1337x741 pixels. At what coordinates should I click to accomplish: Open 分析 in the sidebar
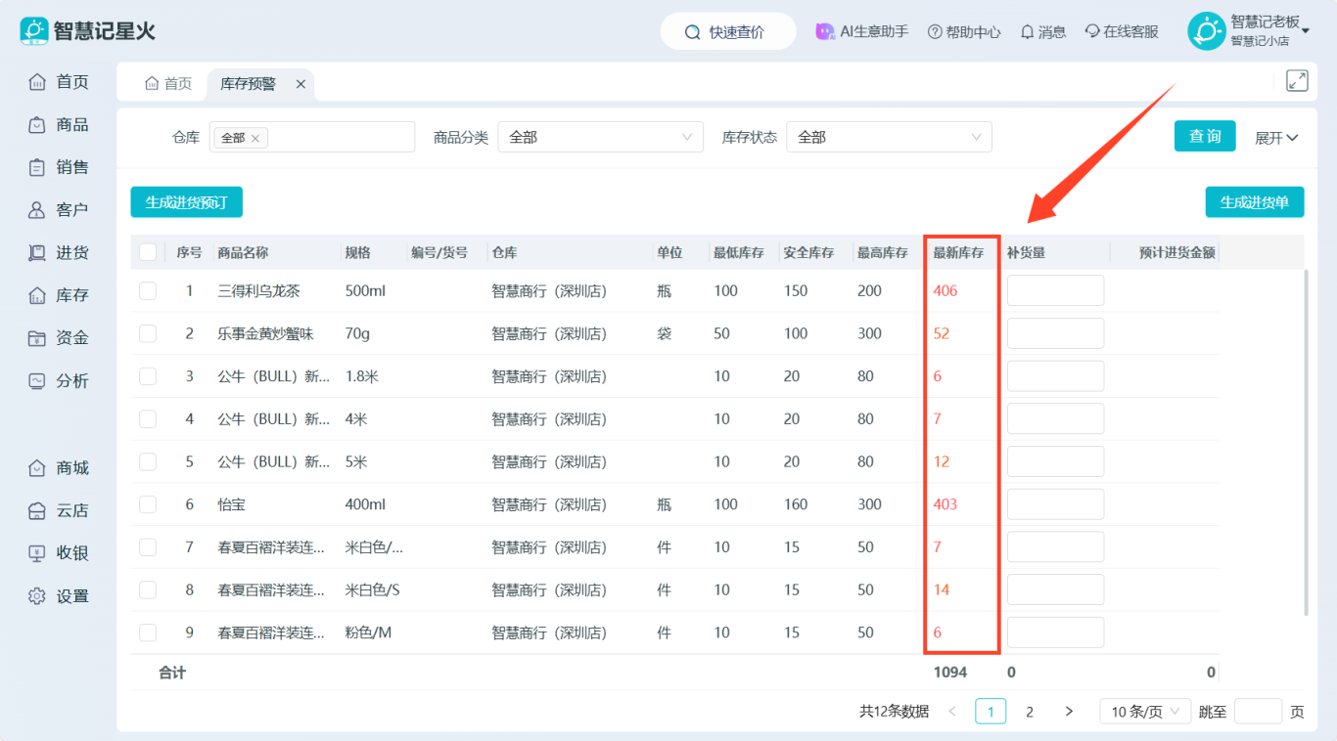59,380
